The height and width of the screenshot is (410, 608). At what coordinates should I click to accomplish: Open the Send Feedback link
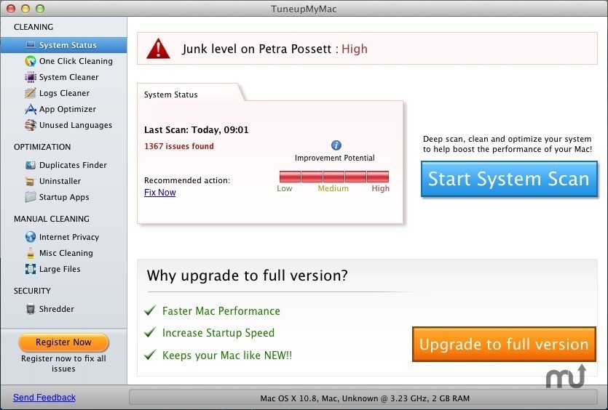click(x=44, y=398)
